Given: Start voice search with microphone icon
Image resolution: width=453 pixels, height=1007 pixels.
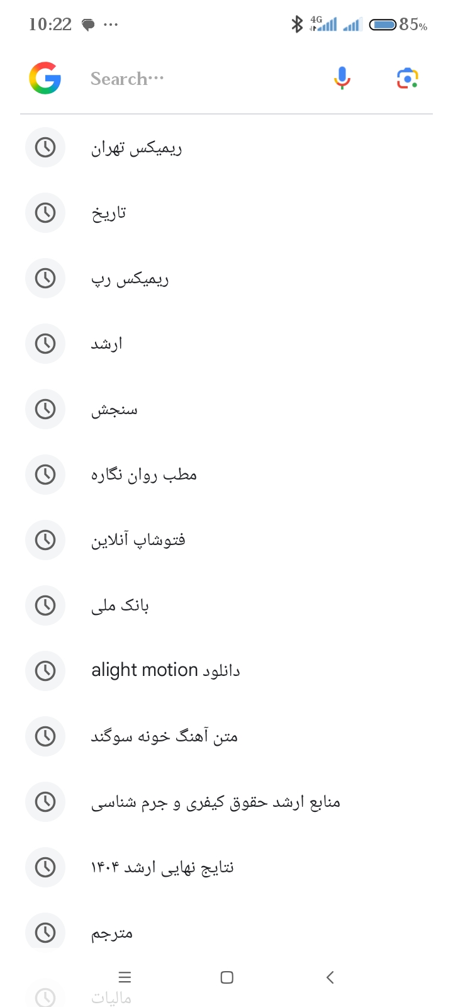Looking at the screenshot, I should pyautogui.click(x=342, y=78).
